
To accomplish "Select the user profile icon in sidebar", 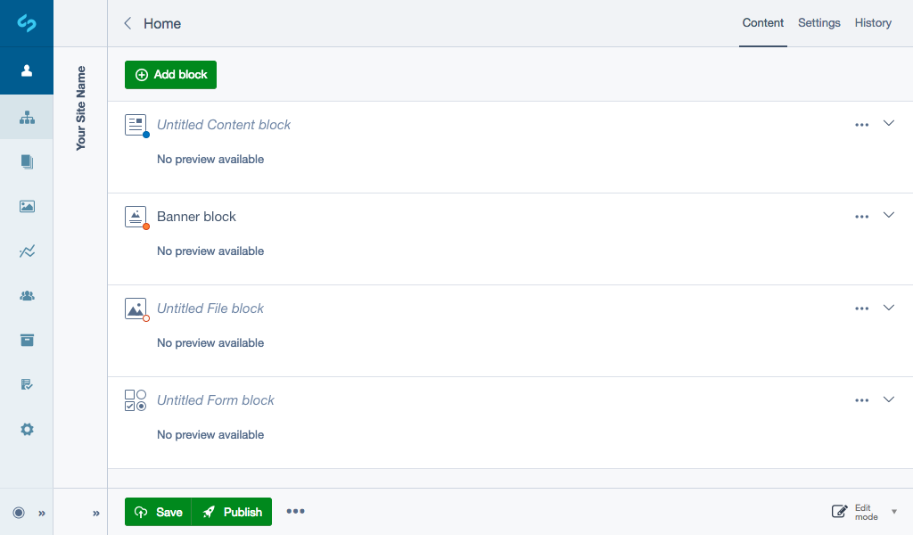I will [x=27, y=70].
